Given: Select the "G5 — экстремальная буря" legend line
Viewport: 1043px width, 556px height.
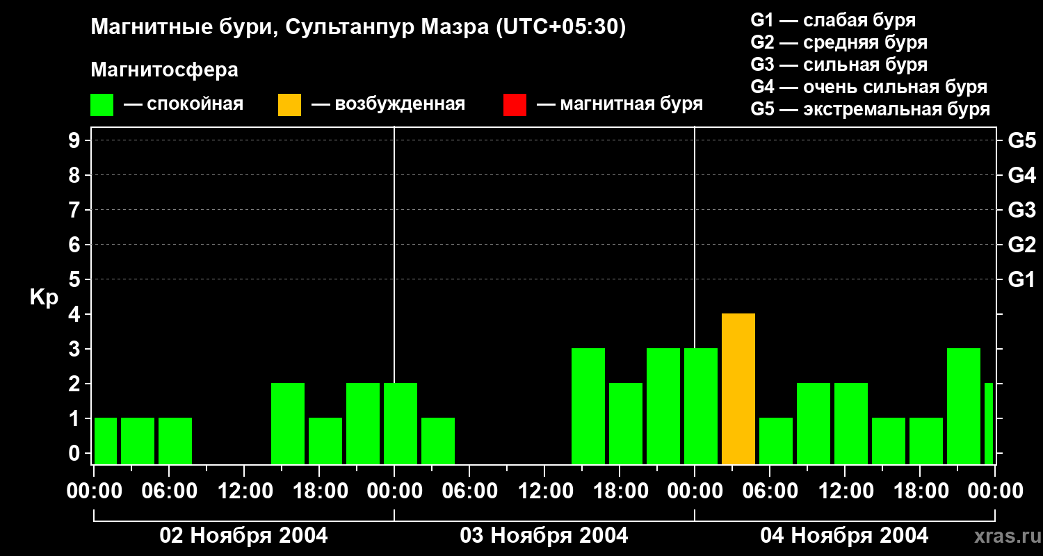Looking at the screenshot, I should (x=870, y=109).
